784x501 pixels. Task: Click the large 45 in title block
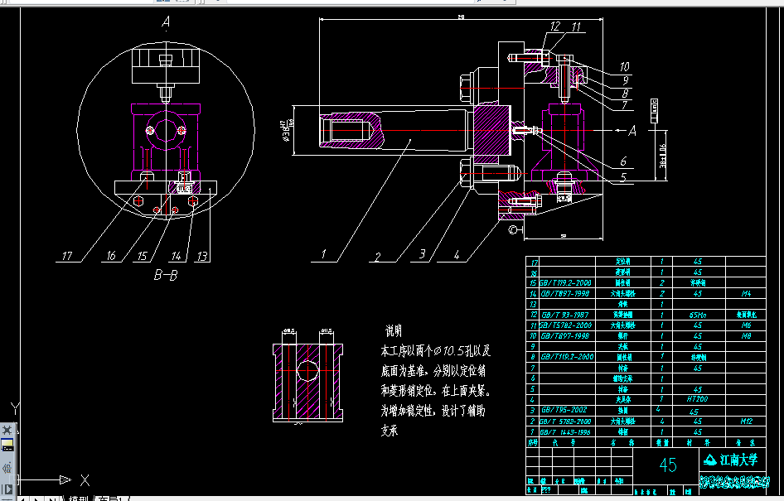668,465
